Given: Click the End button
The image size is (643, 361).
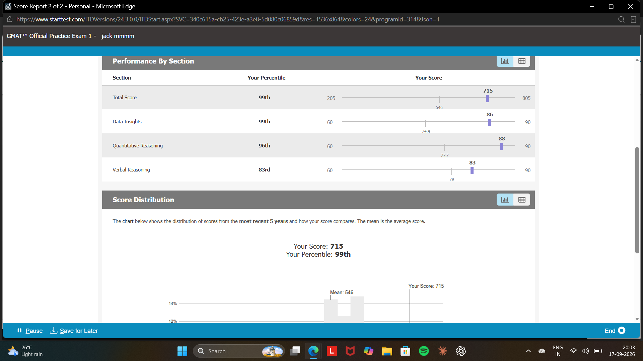Looking at the screenshot, I should coord(615,331).
